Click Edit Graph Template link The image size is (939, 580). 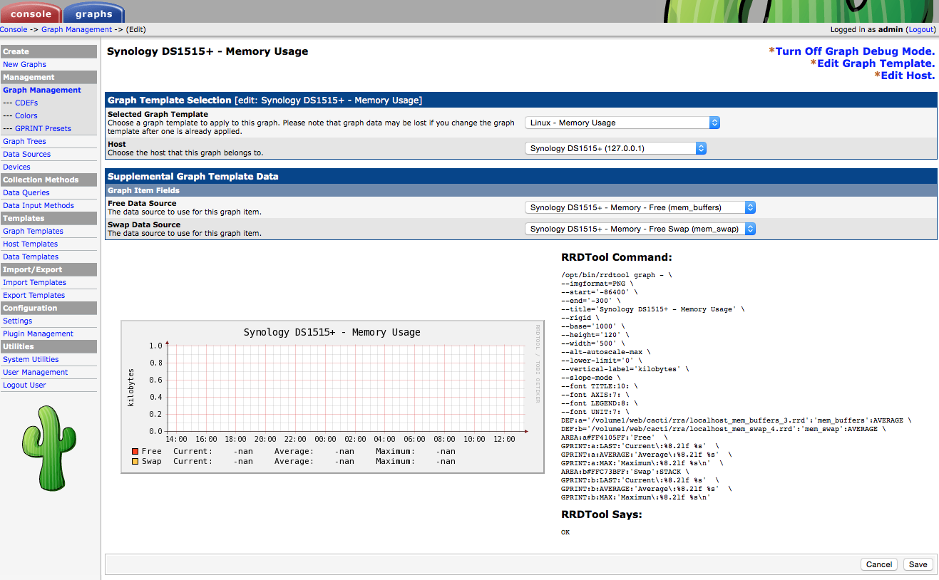pos(876,63)
